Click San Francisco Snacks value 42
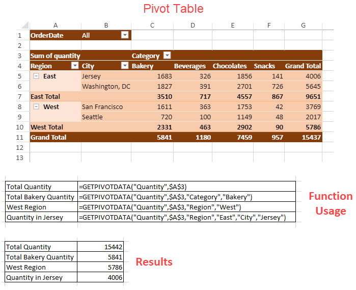Viewport: 356px width, 290px height. [x=269, y=107]
